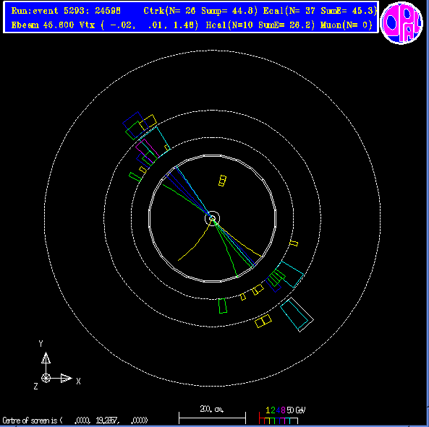The width and height of the screenshot is (429, 427).
Task: Select the small yellow hit right of the detector
Action: 294,243
